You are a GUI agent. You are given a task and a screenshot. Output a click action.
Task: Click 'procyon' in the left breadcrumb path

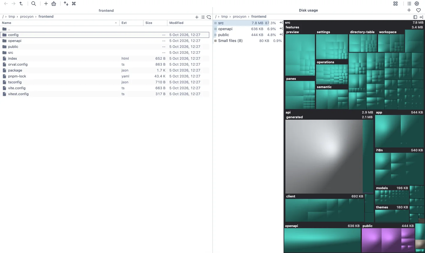point(27,17)
